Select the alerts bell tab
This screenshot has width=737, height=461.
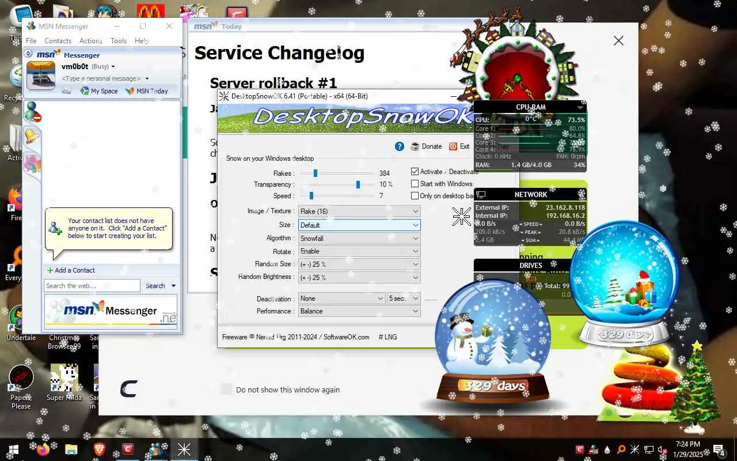point(32,137)
